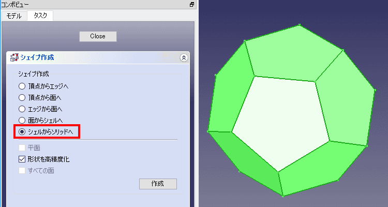Click the Close button in task panel
The width and height of the screenshot is (388, 207).
(x=98, y=36)
